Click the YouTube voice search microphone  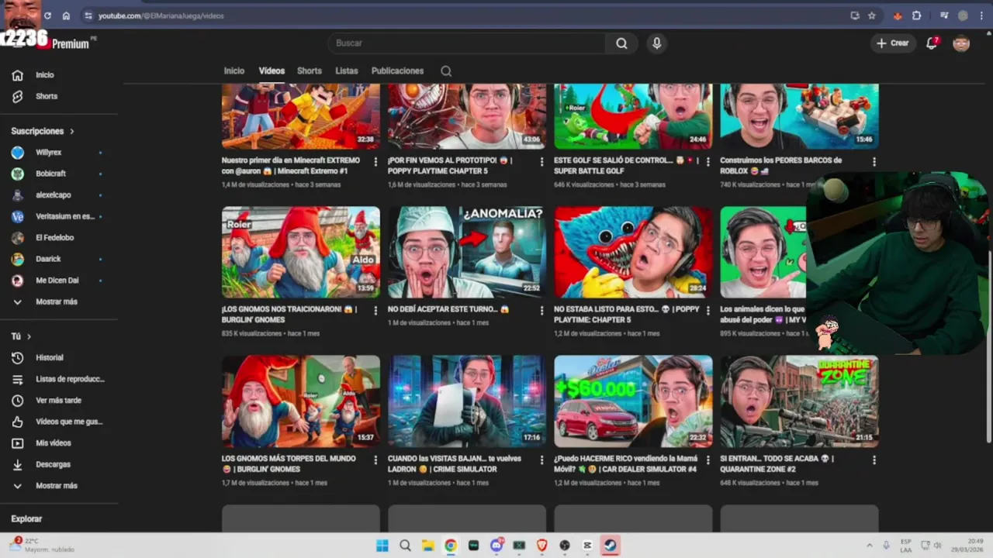[656, 43]
